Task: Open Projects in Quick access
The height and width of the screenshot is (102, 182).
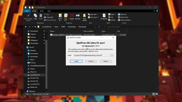Action: pos(33,34)
